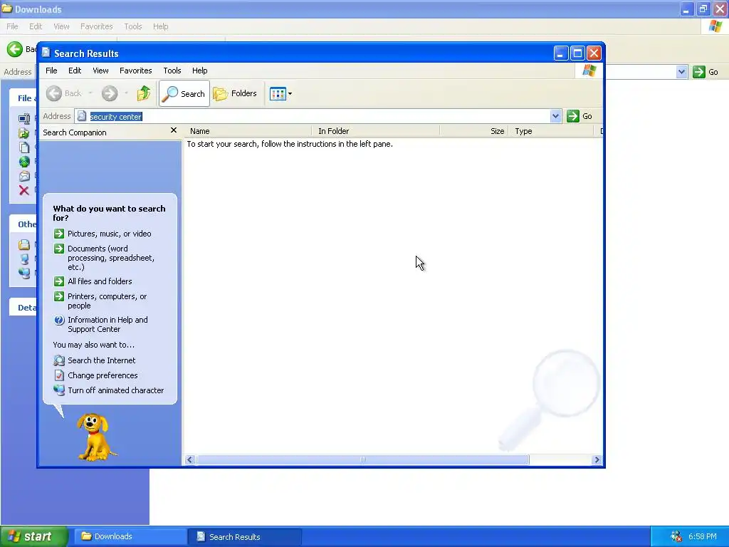Open File menu in Search Results
729x547 pixels.
tap(51, 71)
